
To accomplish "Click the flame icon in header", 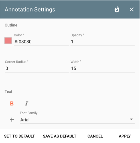I will pyautogui.click(x=117, y=9).
